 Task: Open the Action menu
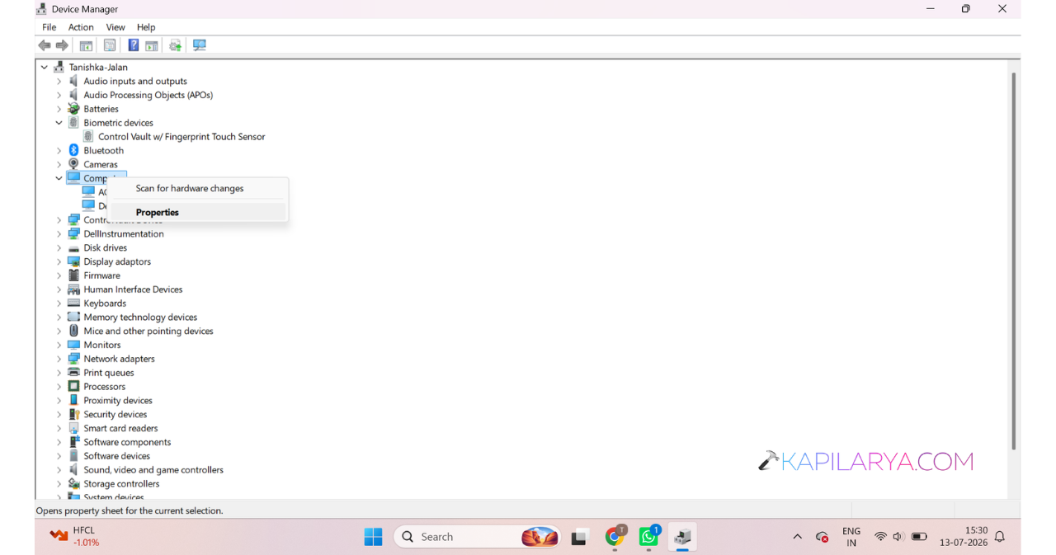point(81,27)
